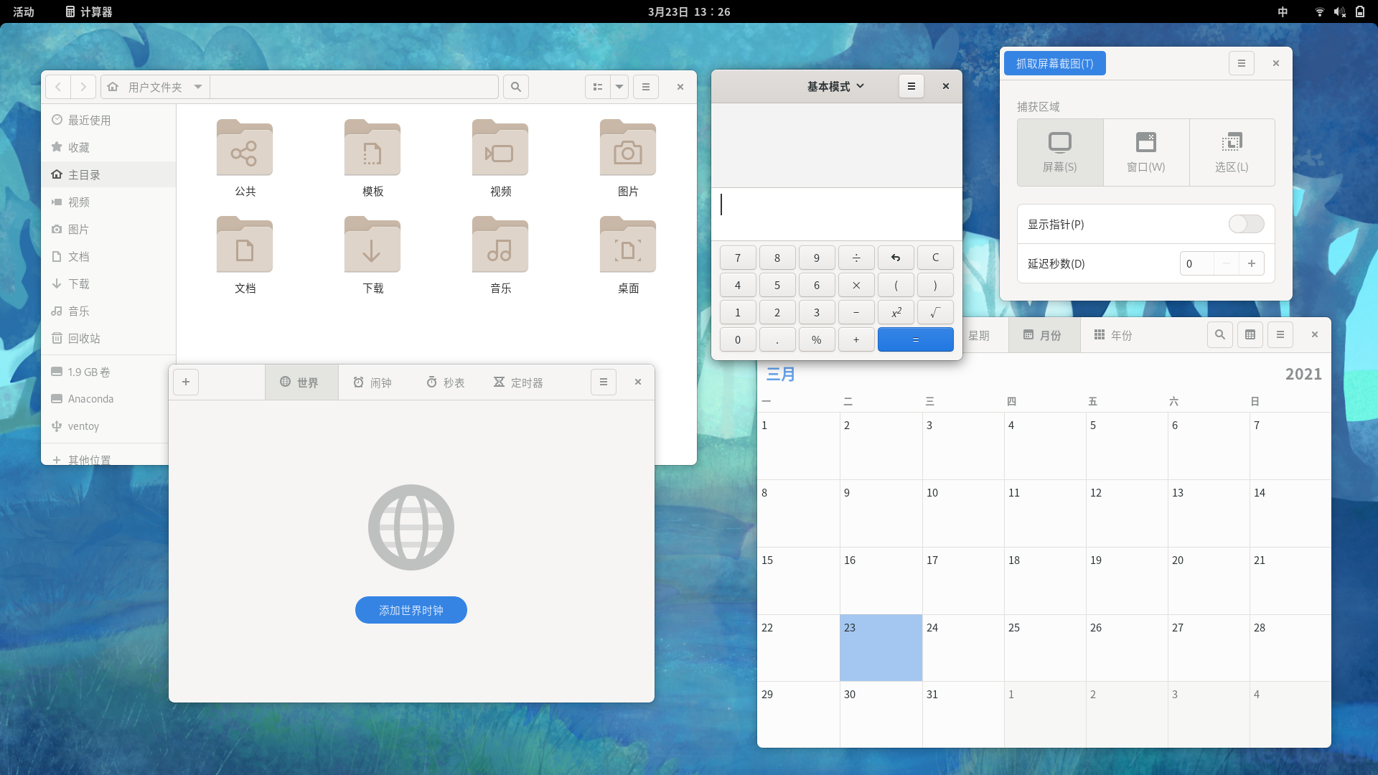Open the Pictures (图片) folder icon
Image resolution: width=1378 pixels, height=775 pixels.
[627, 149]
